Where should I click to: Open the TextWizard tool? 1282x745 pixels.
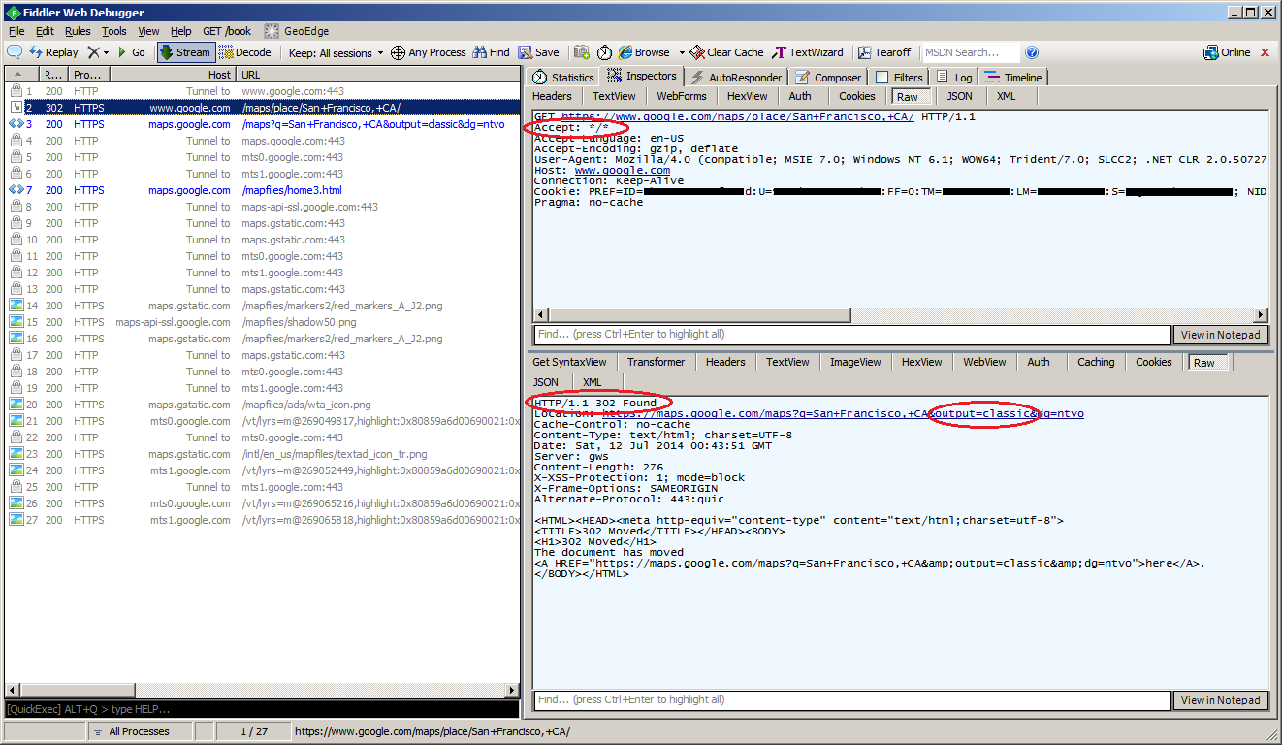pos(808,52)
